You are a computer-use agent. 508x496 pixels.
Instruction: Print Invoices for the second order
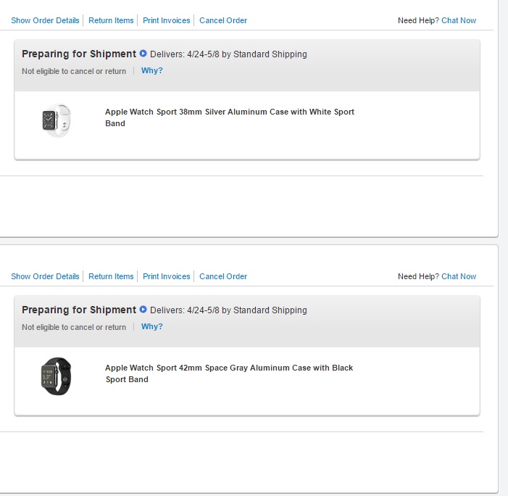pyautogui.click(x=166, y=276)
